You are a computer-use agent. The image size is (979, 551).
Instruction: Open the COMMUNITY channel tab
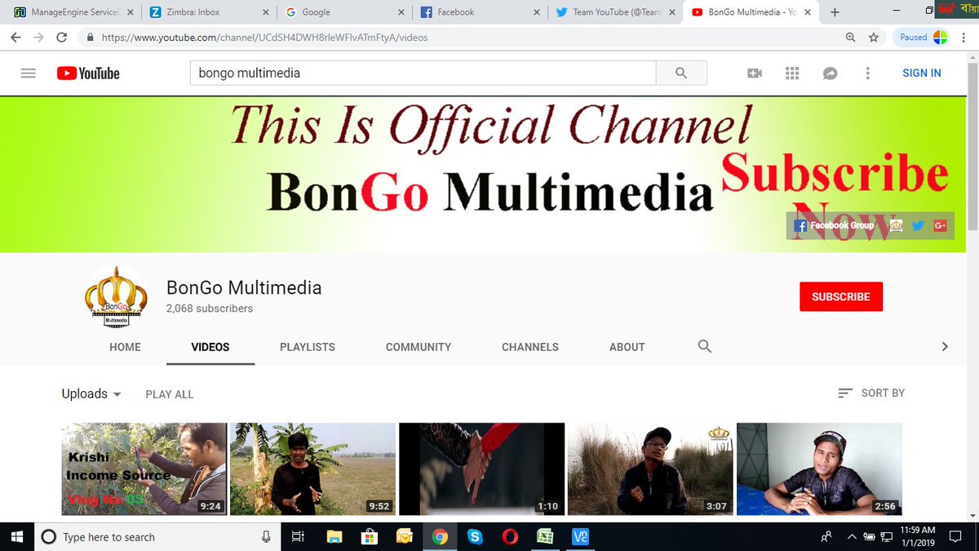[419, 347]
